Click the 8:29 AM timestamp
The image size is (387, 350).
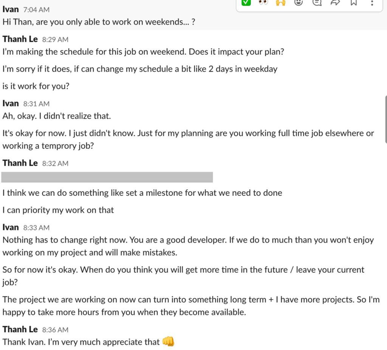click(56, 39)
